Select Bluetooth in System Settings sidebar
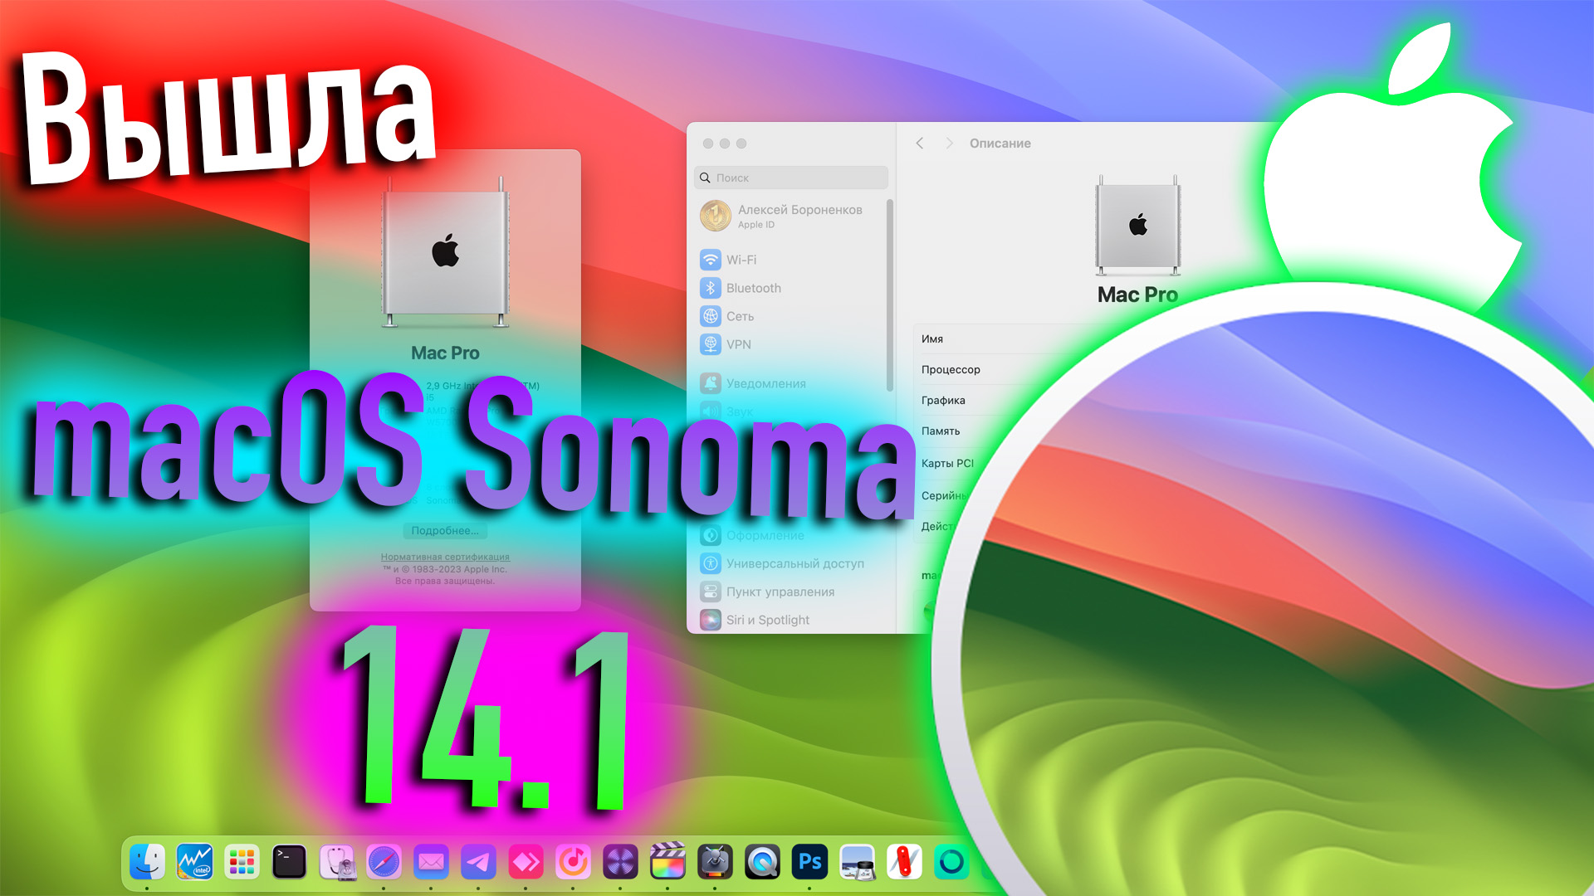Screen dimensions: 1594x896 pyautogui.click(x=751, y=288)
